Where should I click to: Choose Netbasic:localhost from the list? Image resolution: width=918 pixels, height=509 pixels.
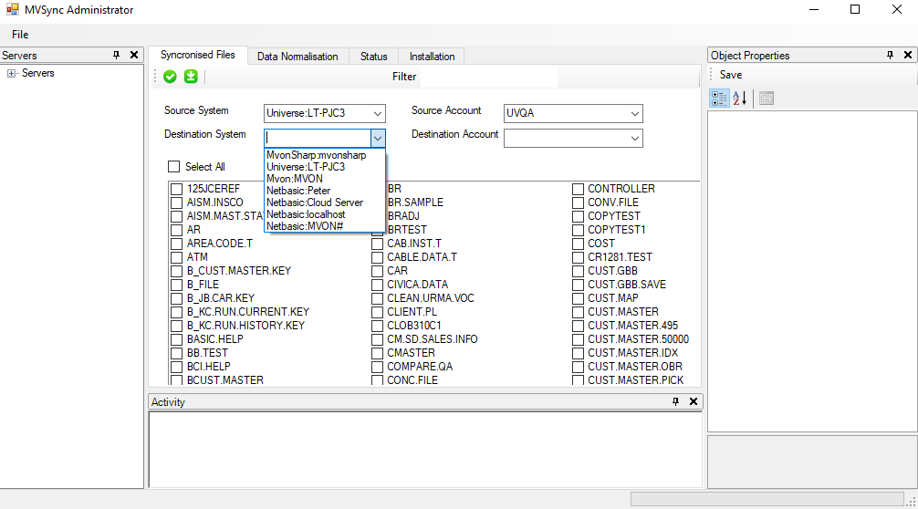pos(325,214)
